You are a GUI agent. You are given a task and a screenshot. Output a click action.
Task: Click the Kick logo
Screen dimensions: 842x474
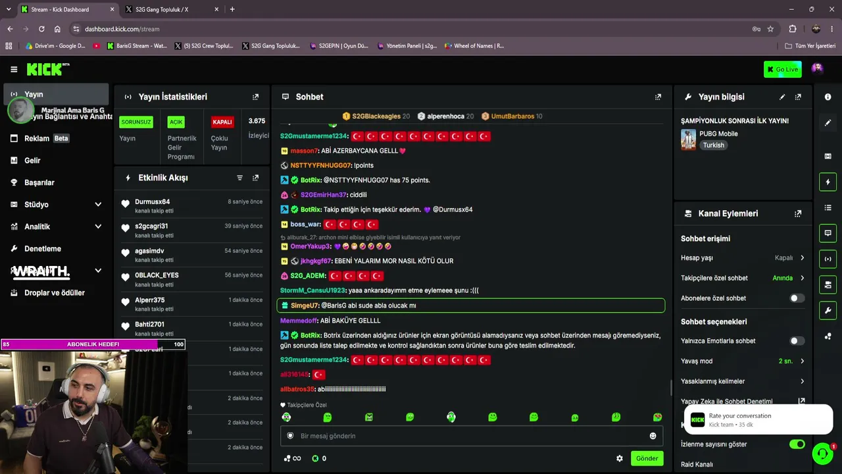pyautogui.click(x=48, y=69)
